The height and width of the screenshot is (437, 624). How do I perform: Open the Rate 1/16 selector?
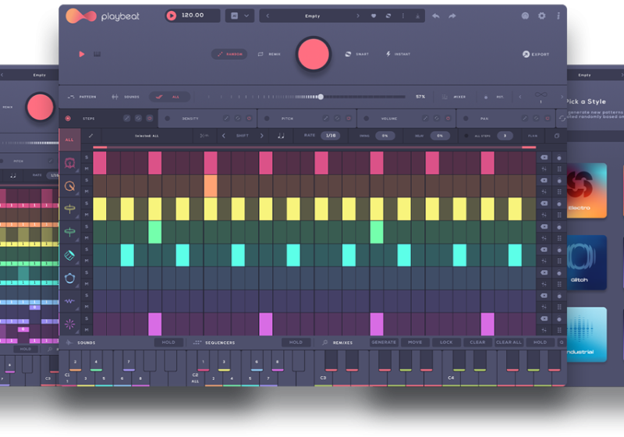tap(331, 136)
